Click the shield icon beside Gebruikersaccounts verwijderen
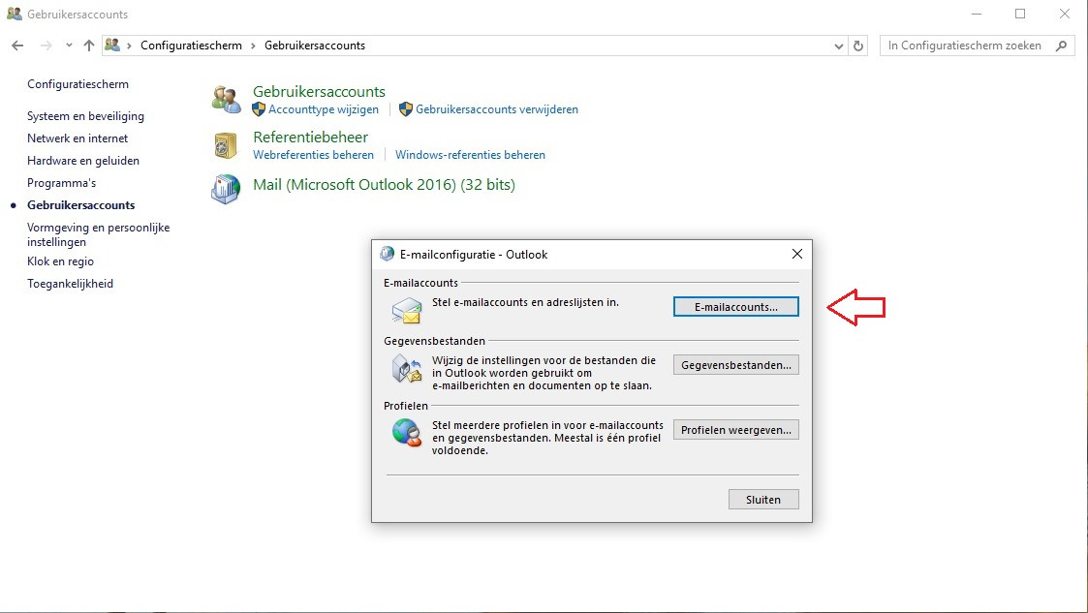 (406, 109)
